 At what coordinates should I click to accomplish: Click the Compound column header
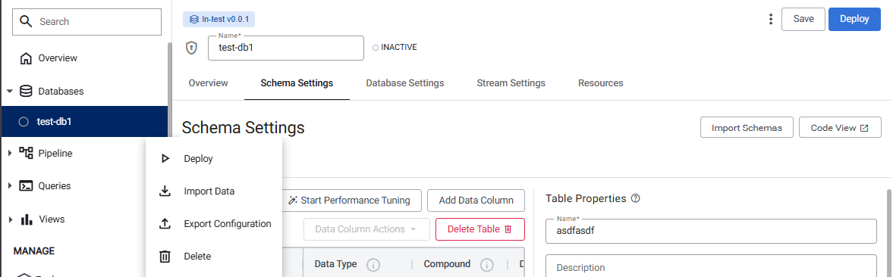pyautogui.click(x=447, y=264)
